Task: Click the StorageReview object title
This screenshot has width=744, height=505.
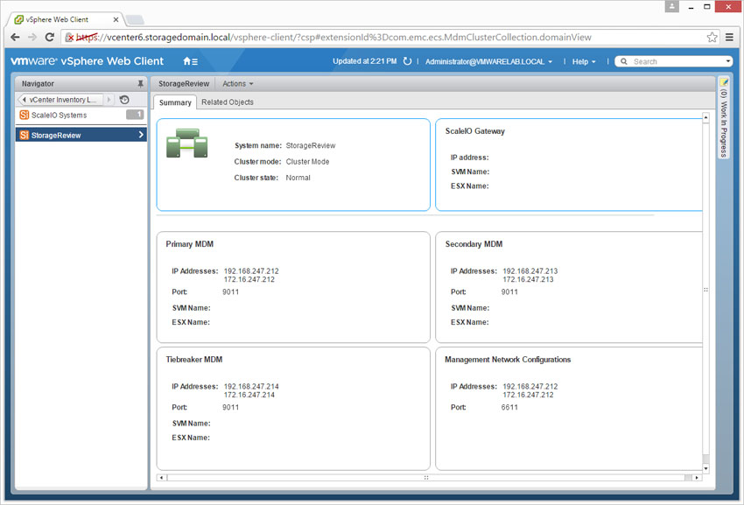Action: (x=184, y=83)
